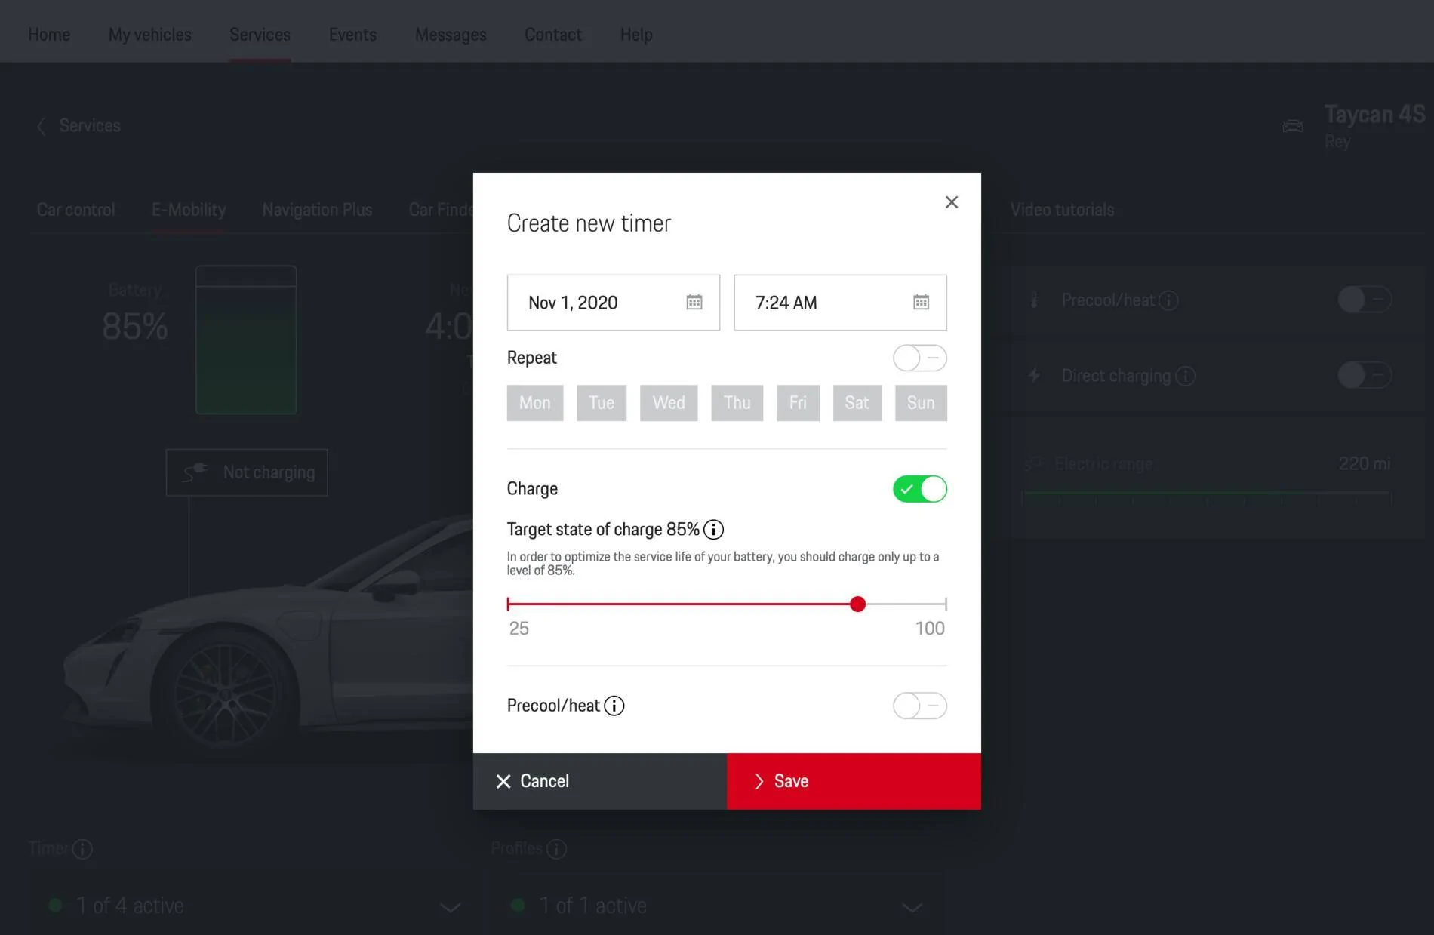
Task: Switch to the Navigation Plus tab
Action: pyautogui.click(x=317, y=210)
